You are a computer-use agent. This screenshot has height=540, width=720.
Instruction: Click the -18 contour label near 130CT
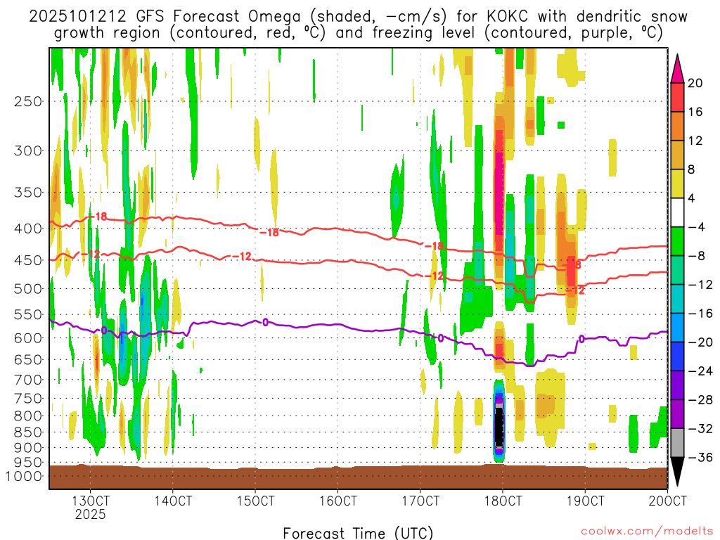point(98,217)
